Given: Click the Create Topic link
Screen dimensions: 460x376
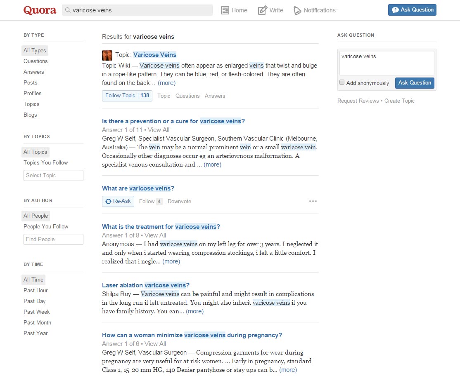Looking at the screenshot, I should click(x=399, y=101).
